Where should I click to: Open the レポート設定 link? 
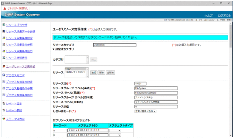(x=14, y=104)
